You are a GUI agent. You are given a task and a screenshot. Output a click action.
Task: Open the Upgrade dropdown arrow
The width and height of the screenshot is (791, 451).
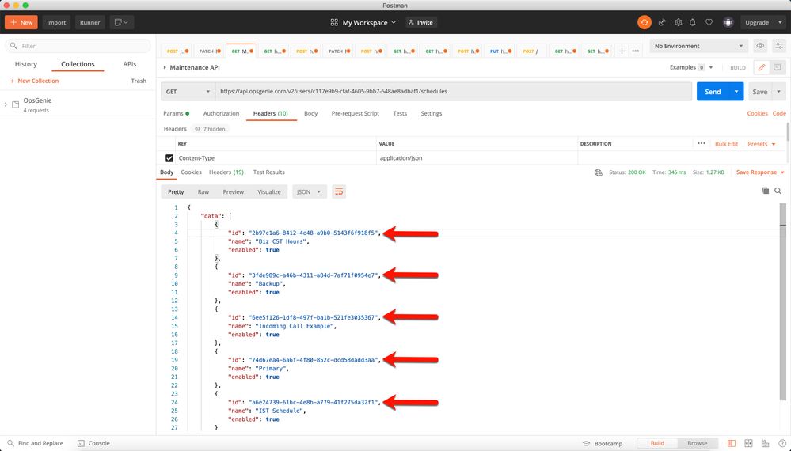780,22
